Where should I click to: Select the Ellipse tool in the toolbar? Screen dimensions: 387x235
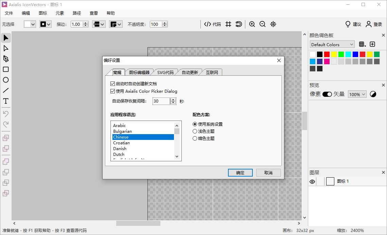(x=6, y=80)
